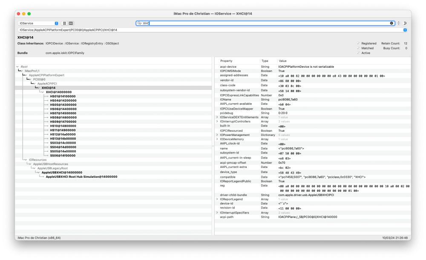
Task: Select AppleUSBXHCI@14000000 tree item
Action: (62, 173)
